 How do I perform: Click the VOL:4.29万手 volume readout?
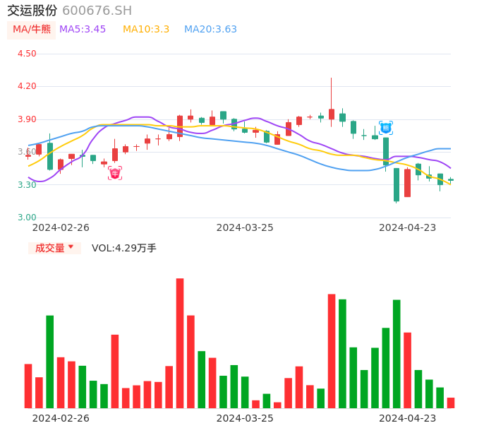point(124,248)
